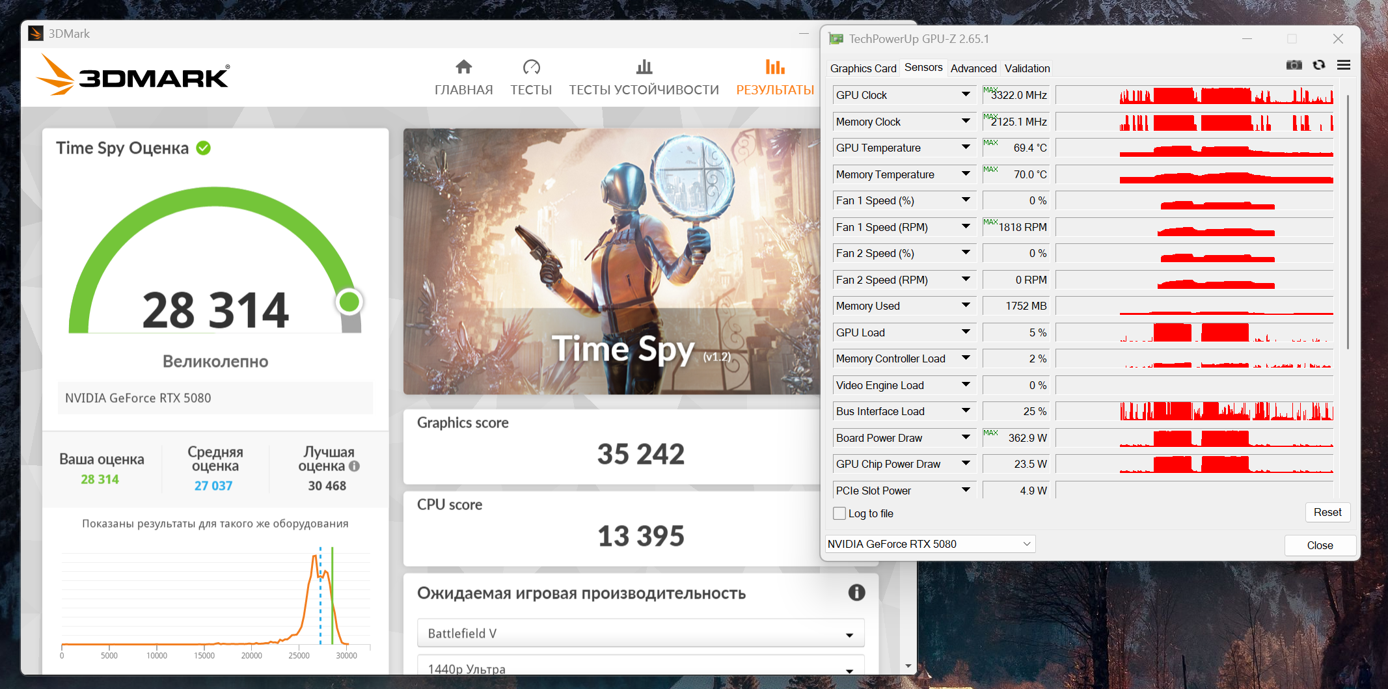Click the green verified checkmark next to Time Spy
1388x689 pixels.
tap(204, 148)
